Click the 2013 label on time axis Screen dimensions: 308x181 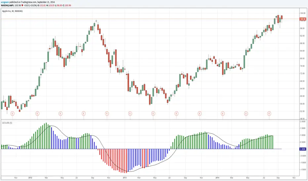pos(125,178)
